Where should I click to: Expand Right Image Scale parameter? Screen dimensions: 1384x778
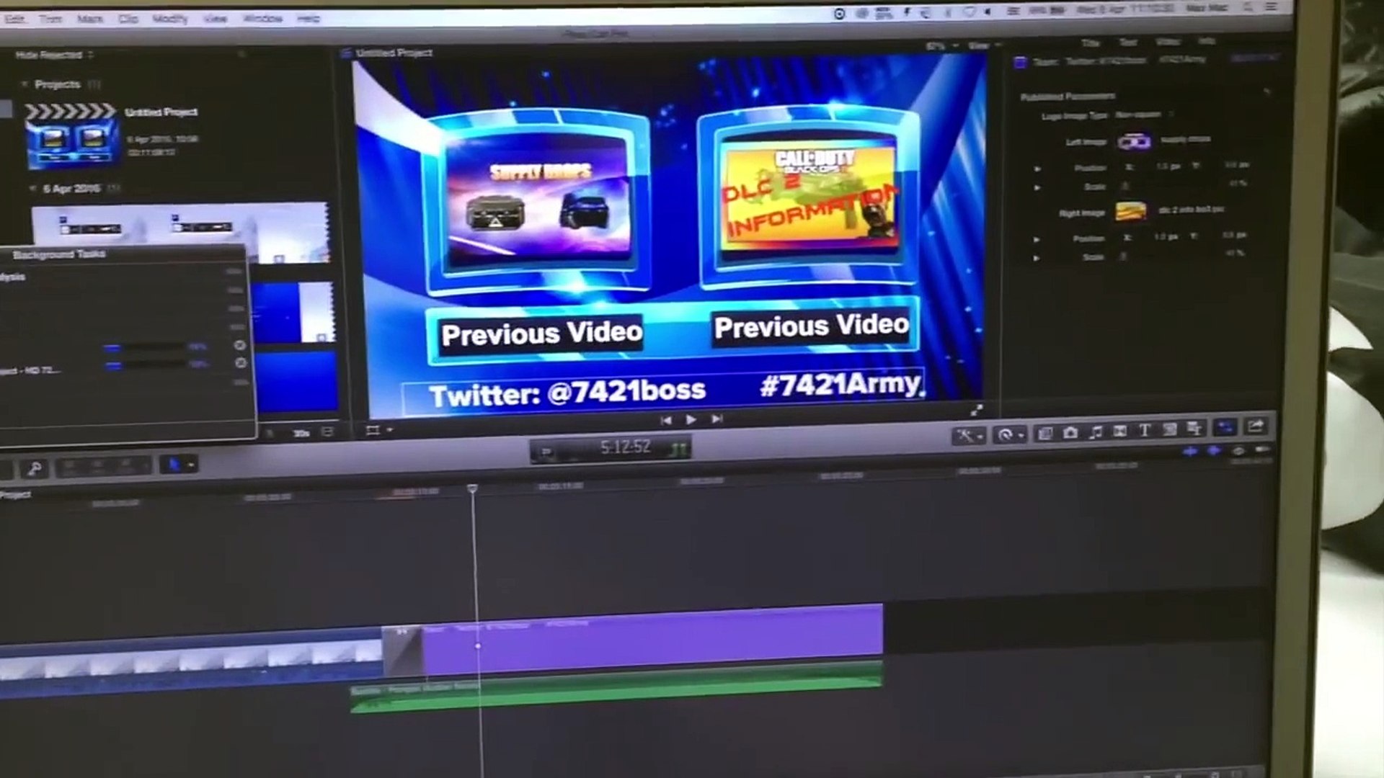click(1037, 258)
